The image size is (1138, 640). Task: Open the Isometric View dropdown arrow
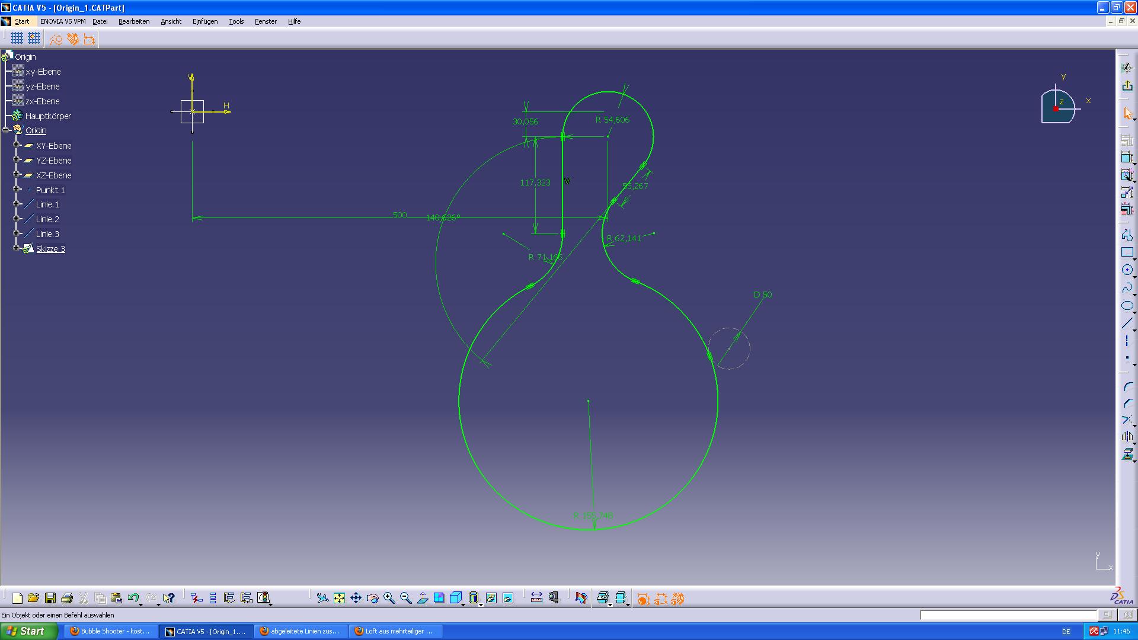(463, 604)
